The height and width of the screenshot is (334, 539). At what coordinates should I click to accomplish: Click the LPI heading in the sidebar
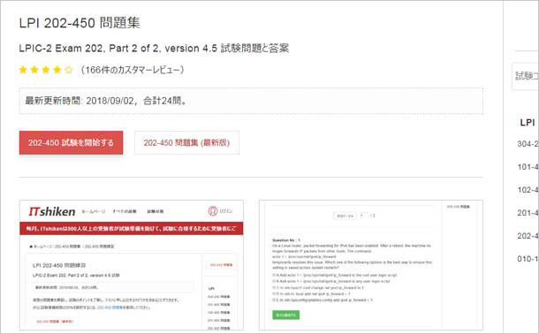[528, 123]
